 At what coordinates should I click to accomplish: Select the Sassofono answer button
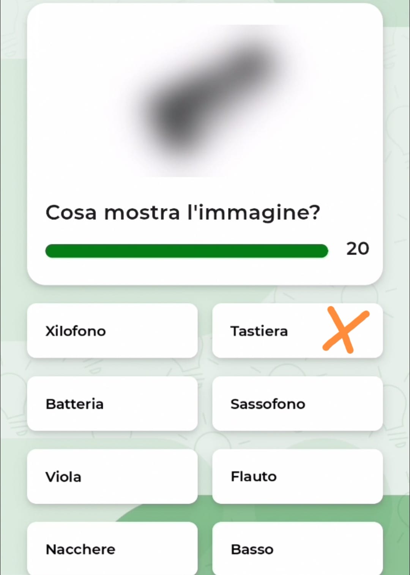297,403
